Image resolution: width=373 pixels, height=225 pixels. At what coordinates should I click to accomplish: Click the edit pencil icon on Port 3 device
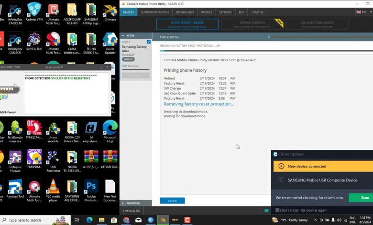(x=149, y=42)
